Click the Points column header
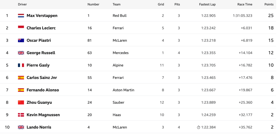 point(269,4)
